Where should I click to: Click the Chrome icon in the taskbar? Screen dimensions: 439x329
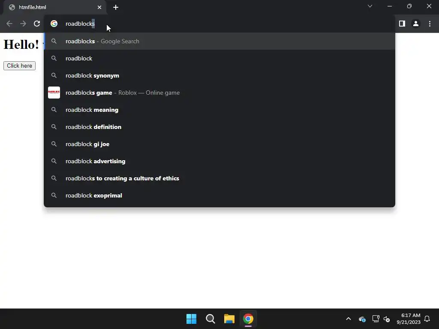pos(248,319)
